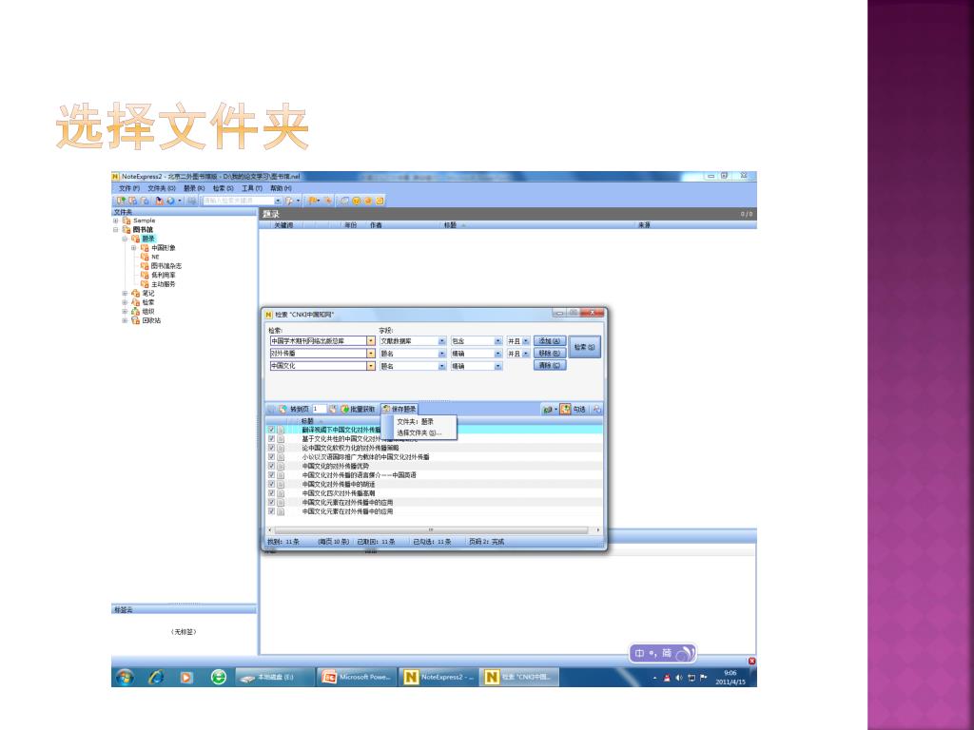Click the page number input box
This screenshot has height=730, width=974.
tap(319, 409)
